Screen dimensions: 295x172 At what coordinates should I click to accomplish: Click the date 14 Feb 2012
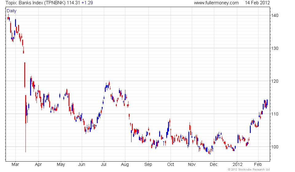[x=258, y=3]
